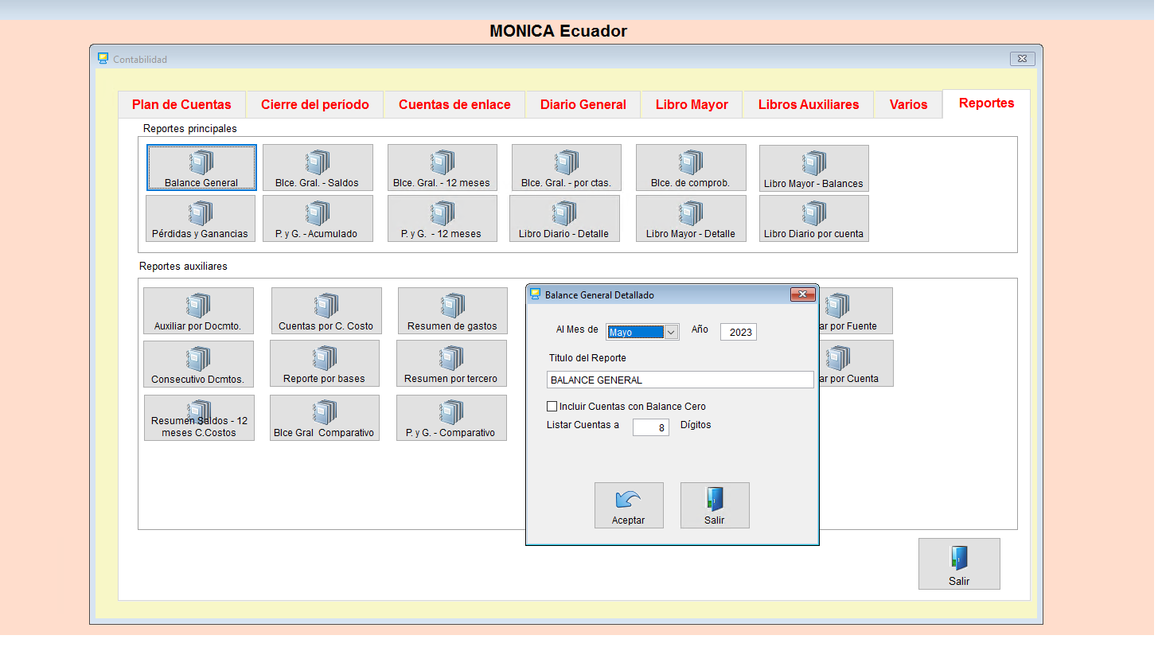This screenshot has height=647, width=1162.
Task: Open the Resumen de gastos report
Action: pyautogui.click(x=452, y=310)
